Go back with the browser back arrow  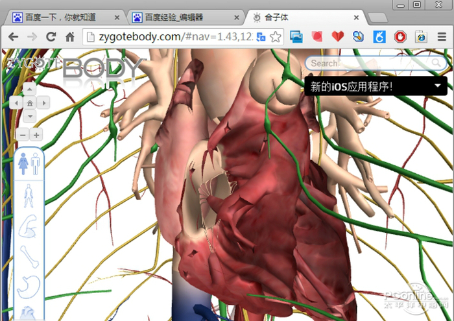click(13, 37)
